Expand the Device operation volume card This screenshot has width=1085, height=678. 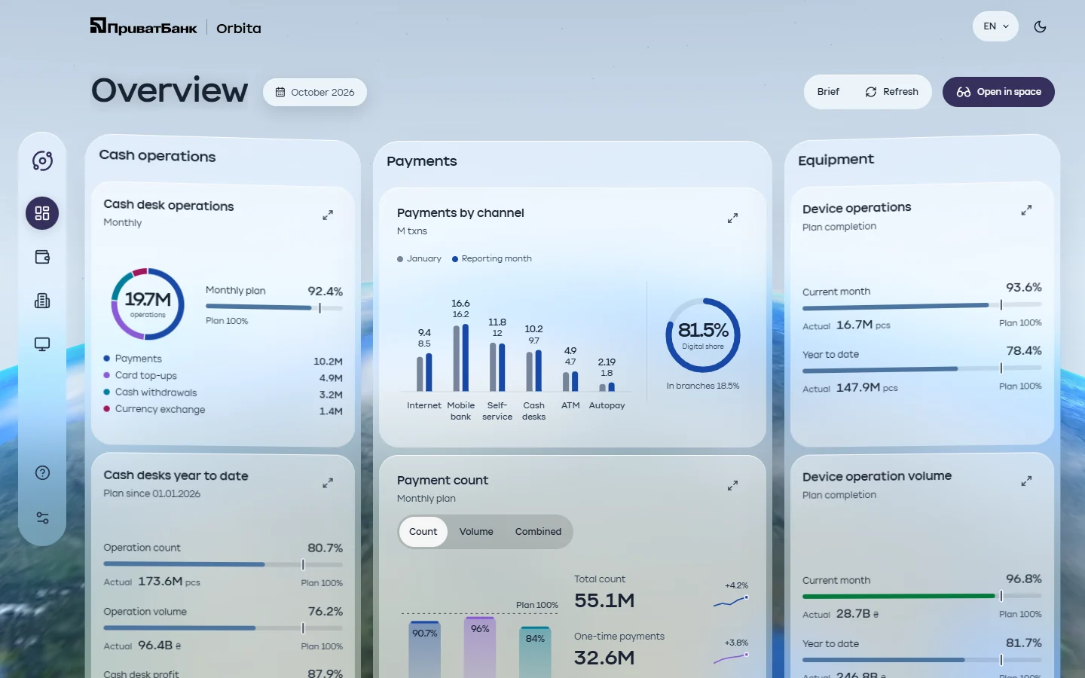tap(1026, 481)
